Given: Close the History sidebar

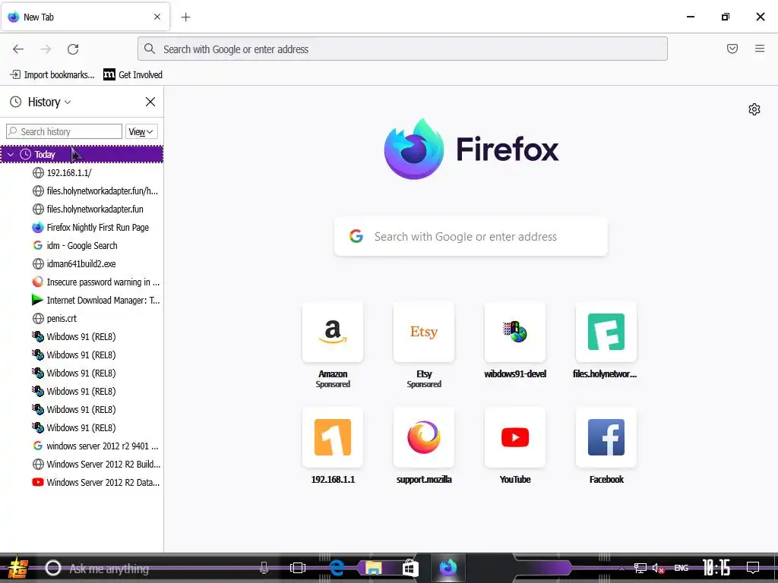Looking at the screenshot, I should point(150,102).
